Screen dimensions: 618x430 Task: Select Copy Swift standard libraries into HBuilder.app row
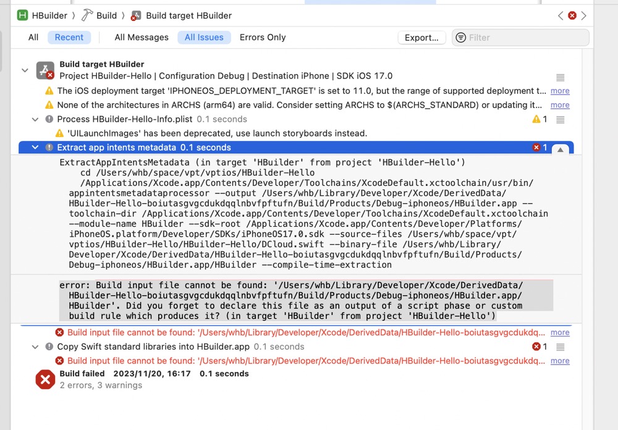point(296,347)
